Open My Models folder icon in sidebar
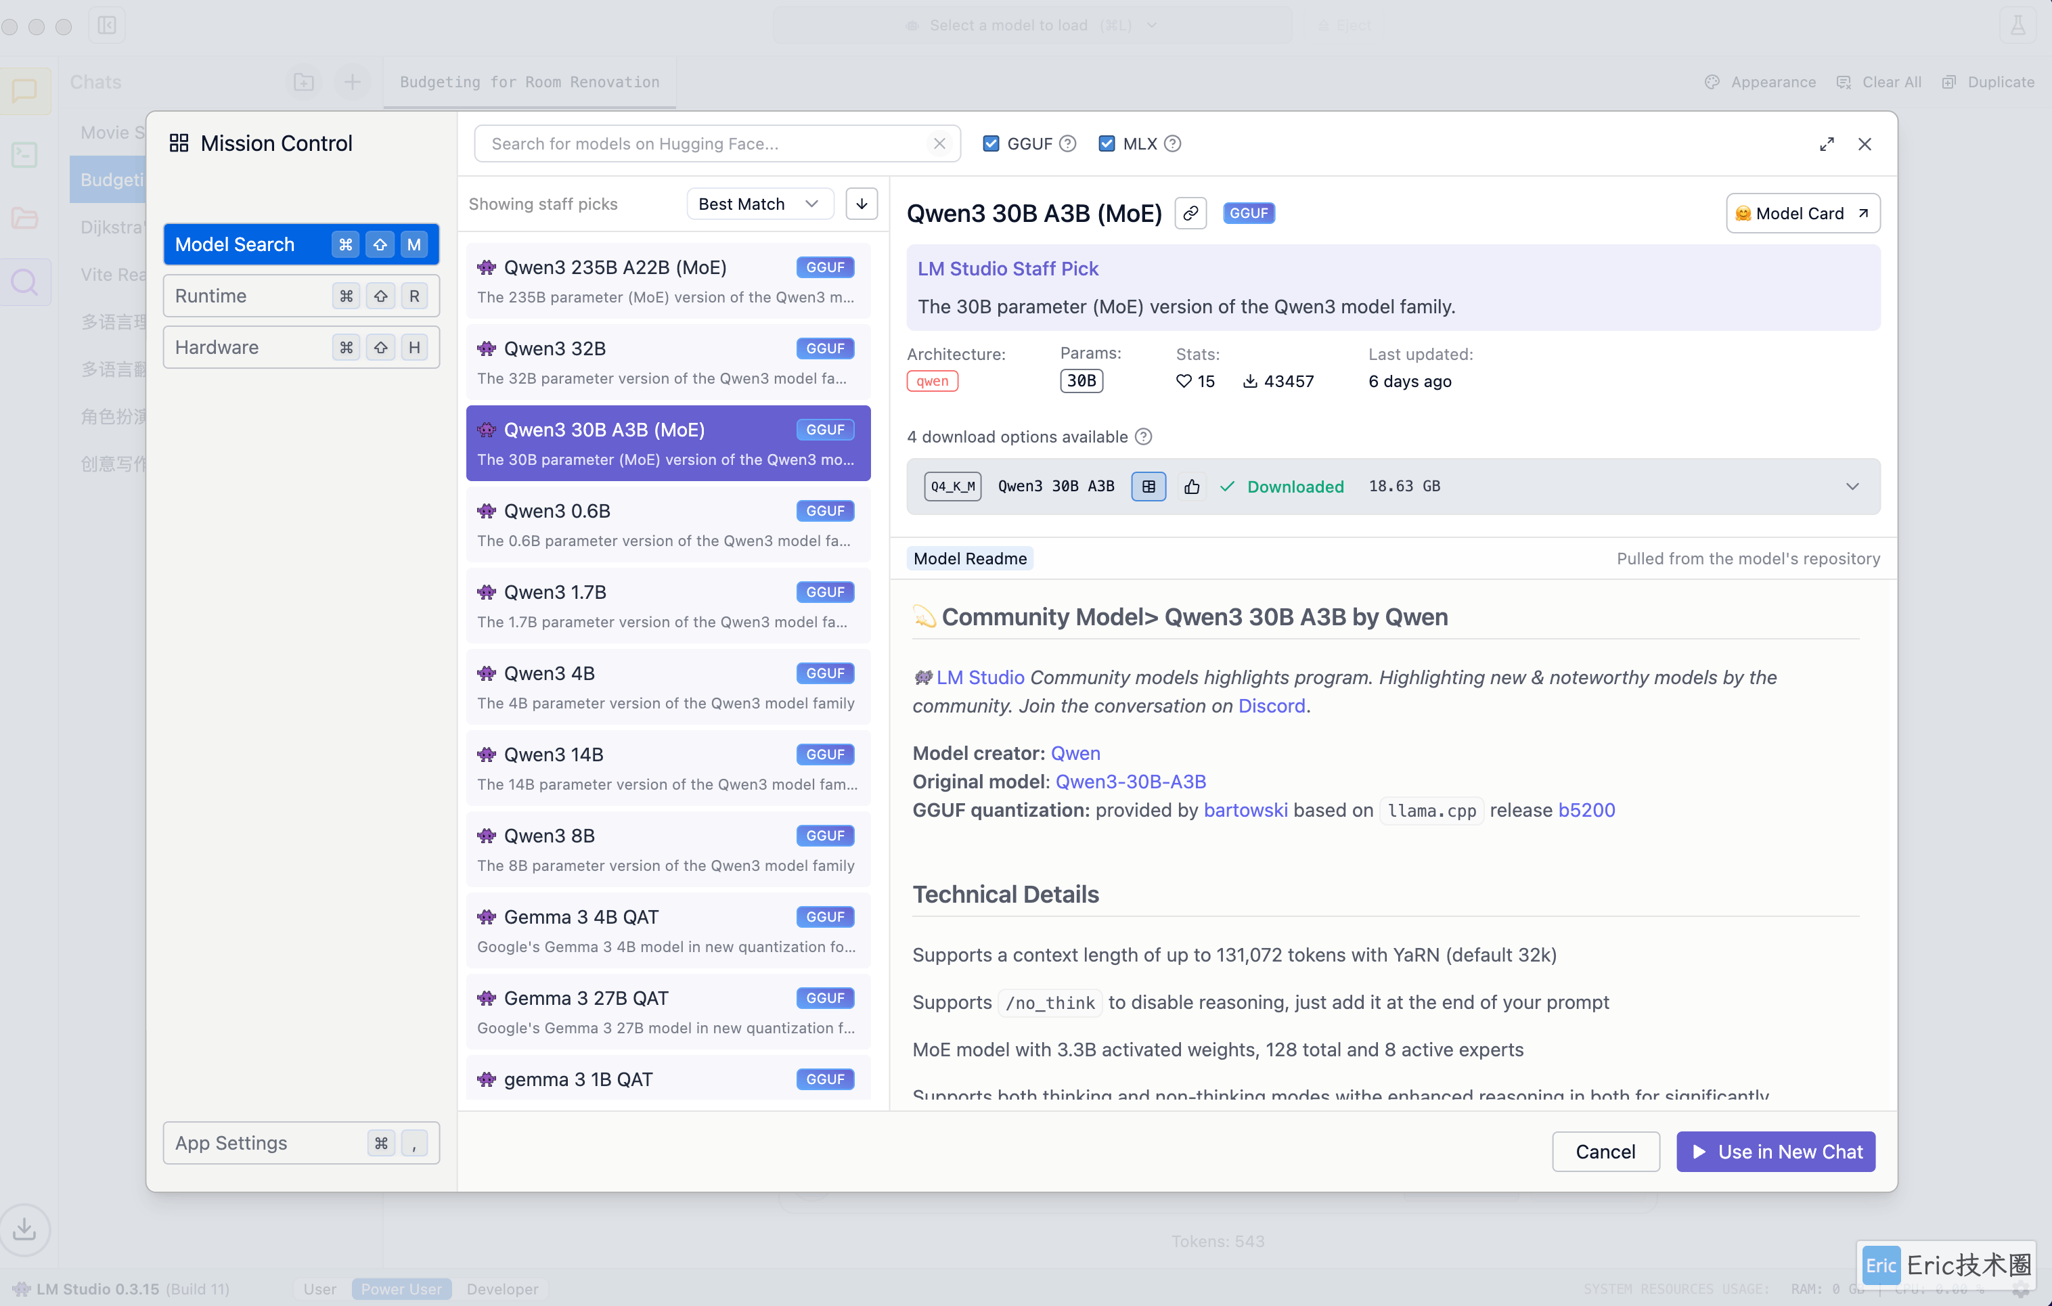Screen dimensions: 2052x1306 click(x=25, y=218)
